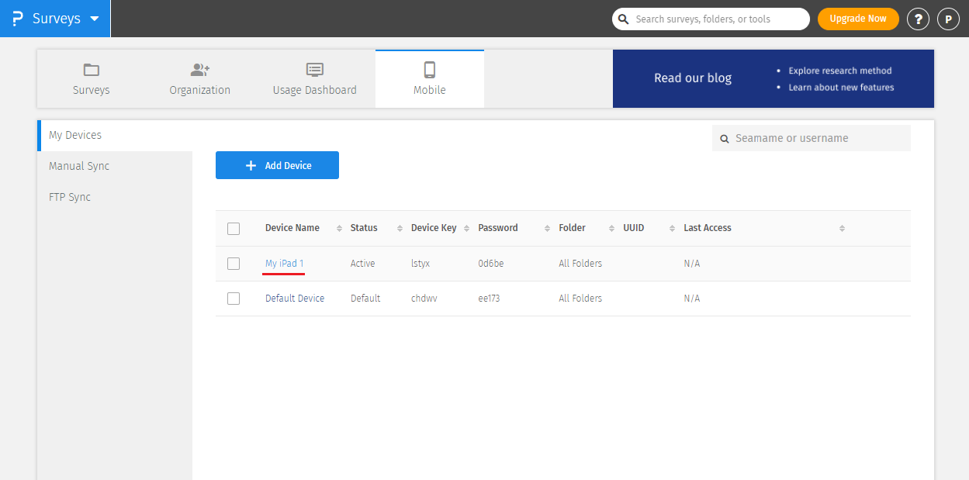Expand the Surveys product dropdown arrow

coord(95,19)
